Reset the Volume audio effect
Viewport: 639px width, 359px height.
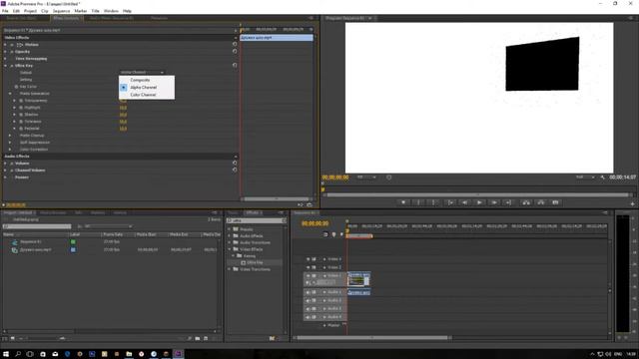click(235, 163)
